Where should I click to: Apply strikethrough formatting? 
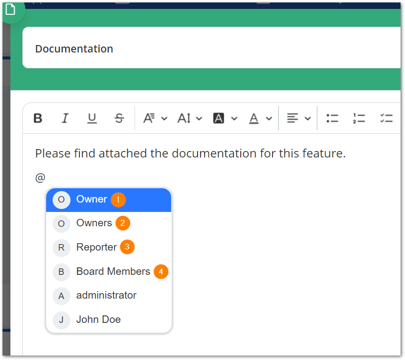119,118
